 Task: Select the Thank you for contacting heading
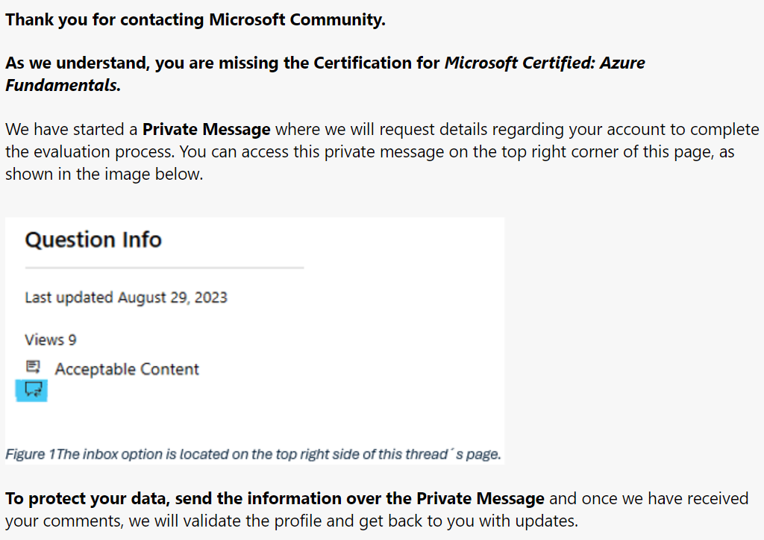click(195, 19)
